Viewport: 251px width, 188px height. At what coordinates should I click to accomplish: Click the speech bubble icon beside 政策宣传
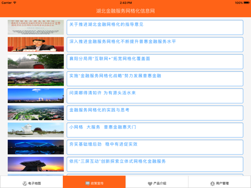coord(87,183)
